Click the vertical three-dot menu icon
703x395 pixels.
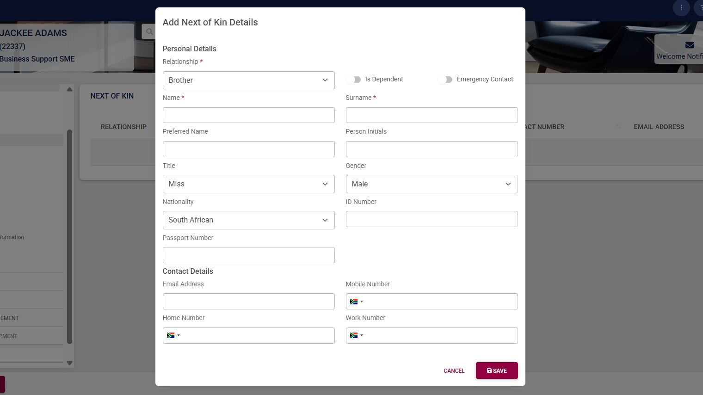(681, 7)
